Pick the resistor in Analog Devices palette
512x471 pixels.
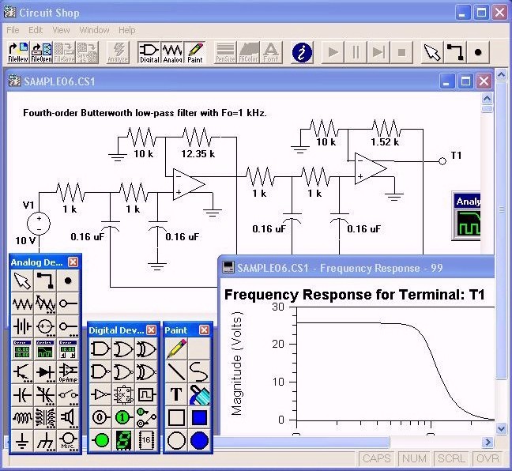(x=22, y=303)
